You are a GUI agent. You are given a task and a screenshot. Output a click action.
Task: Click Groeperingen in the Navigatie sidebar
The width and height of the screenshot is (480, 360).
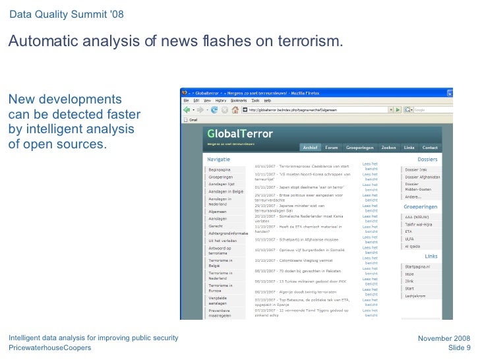[225, 177]
